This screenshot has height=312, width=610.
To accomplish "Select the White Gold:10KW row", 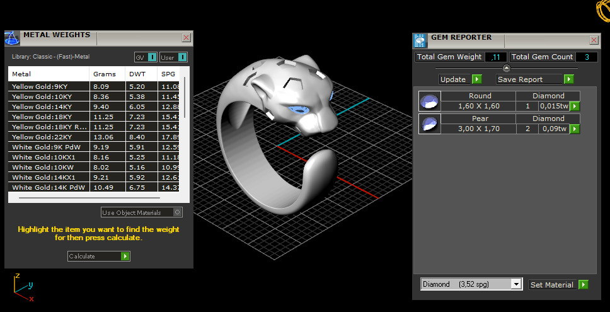I will tap(94, 167).
